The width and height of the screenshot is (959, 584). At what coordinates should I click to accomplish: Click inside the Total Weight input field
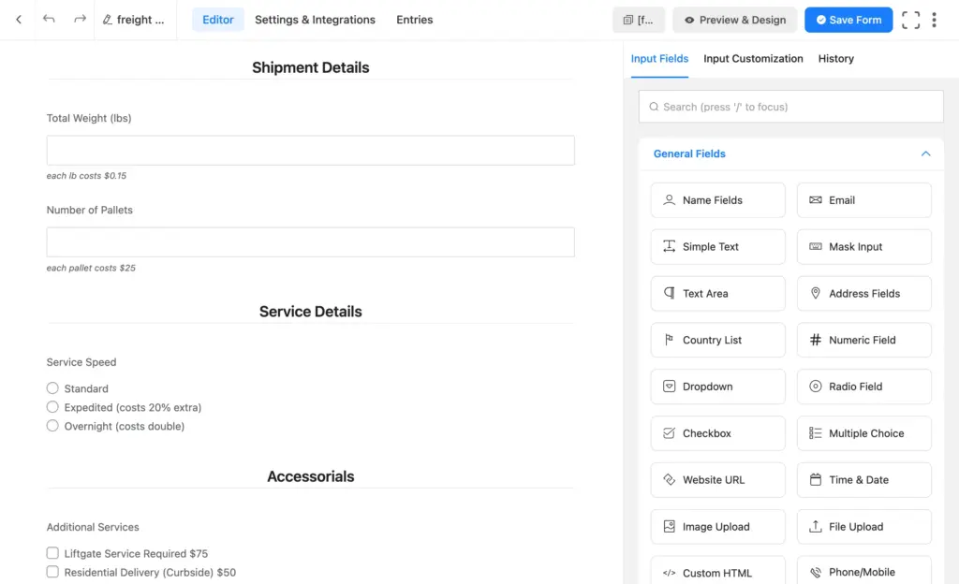pos(310,151)
